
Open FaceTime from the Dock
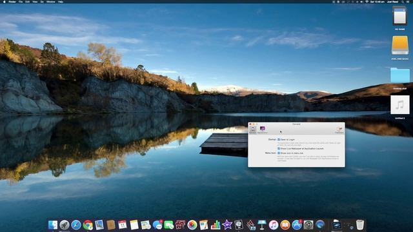coord(169,225)
